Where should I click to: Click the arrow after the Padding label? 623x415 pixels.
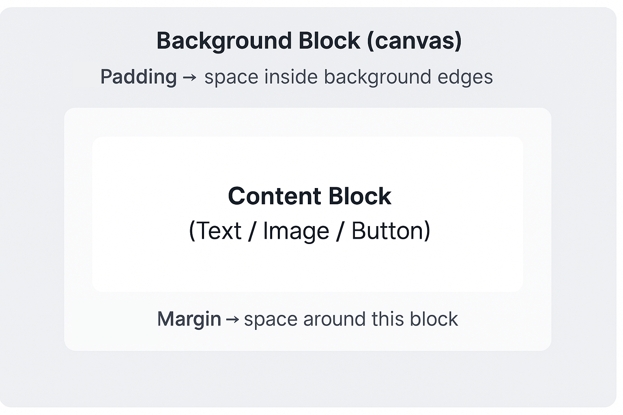(x=189, y=77)
